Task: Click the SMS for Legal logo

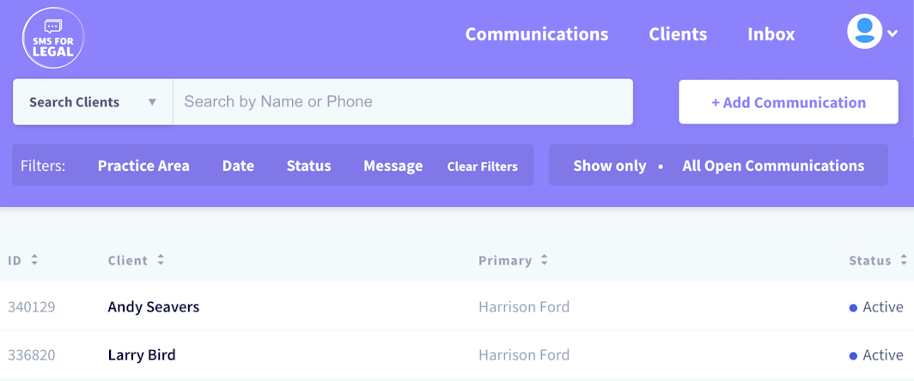Action: point(53,38)
